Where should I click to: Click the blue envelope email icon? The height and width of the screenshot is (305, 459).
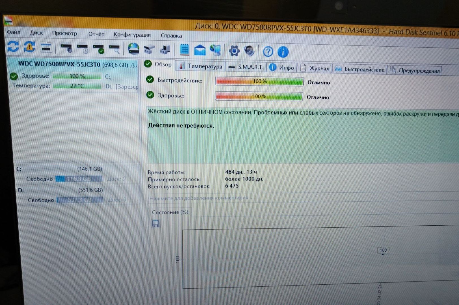[x=200, y=50]
